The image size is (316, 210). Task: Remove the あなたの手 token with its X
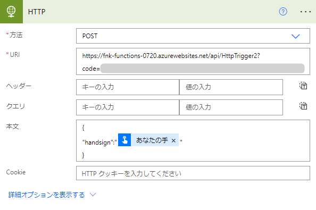[x=173, y=140]
